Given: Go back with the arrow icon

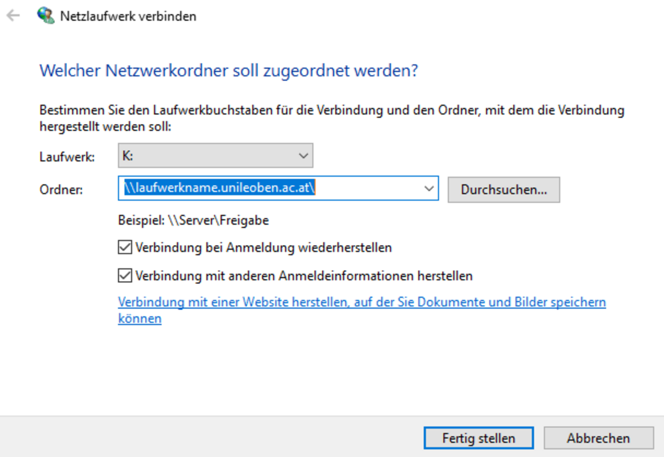Looking at the screenshot, I should [13, 16].
